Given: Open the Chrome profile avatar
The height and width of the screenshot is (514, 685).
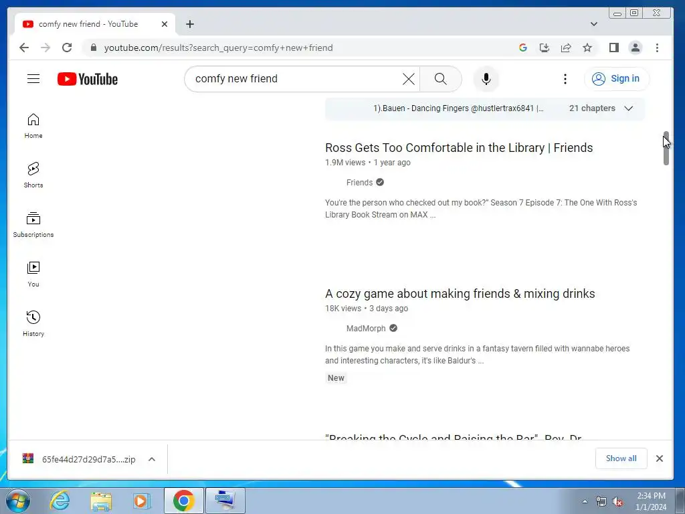Looking at the screenshot, I should click(x=635, y=48).
